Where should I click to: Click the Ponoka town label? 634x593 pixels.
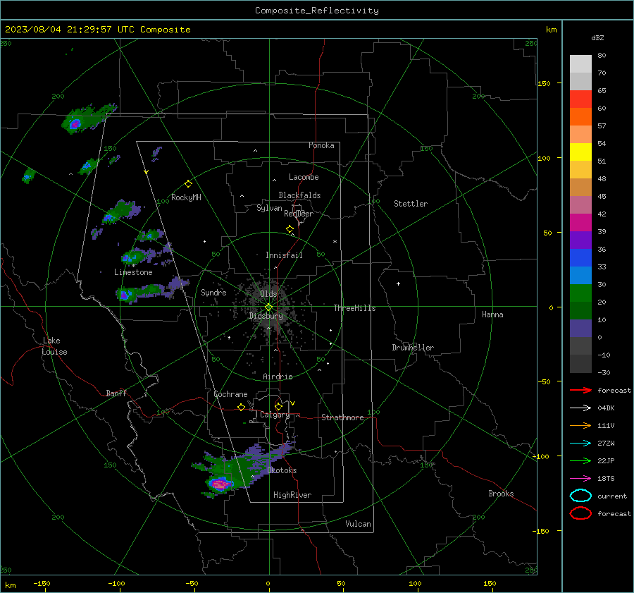click(321, 145)
